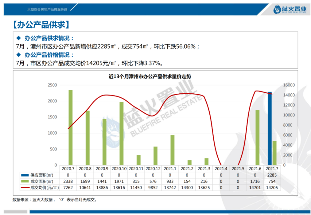The width and height of the screenshot is (311, 215).
Task: Click the green bar for 2021.6
Action: tap(258, 137)
